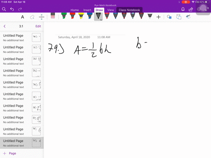211x158 pixels.
Task: Open the notifications bell
Action: click(x=183, y=9)
